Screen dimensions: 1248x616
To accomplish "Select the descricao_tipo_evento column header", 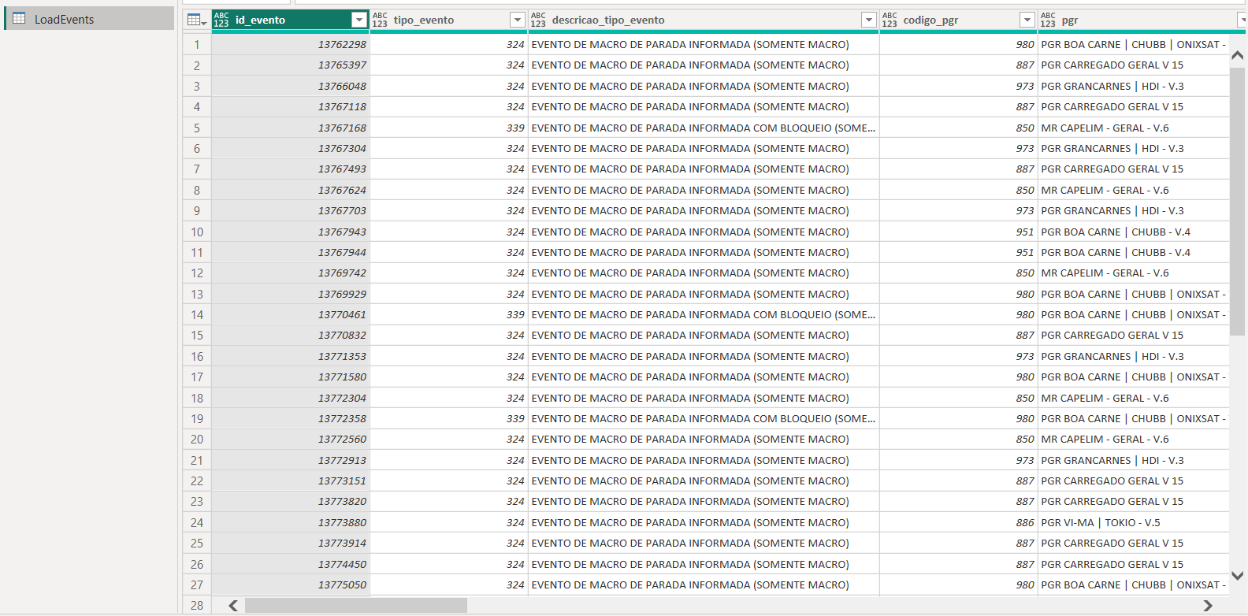I will [704, 20].
